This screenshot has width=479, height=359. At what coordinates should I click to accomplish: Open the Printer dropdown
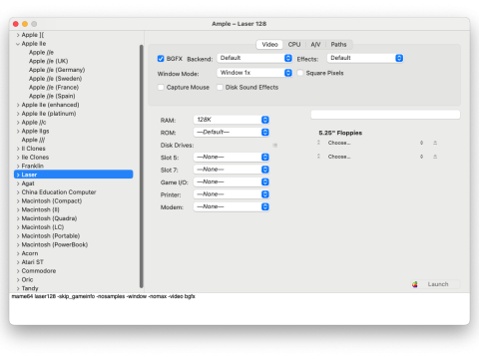(232, 194)
